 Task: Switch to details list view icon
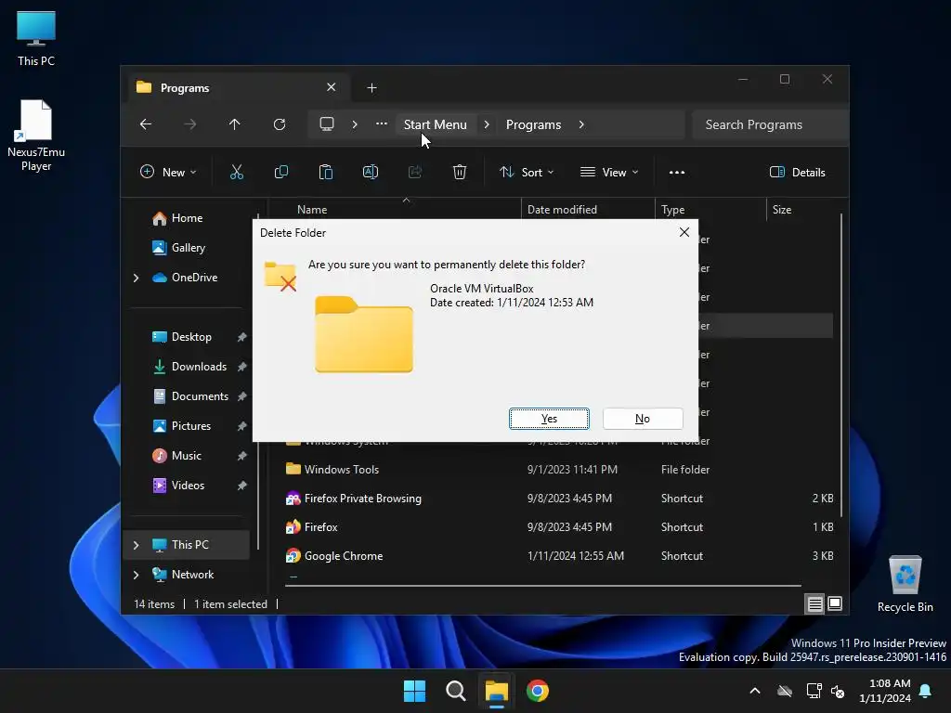[814, 603]
